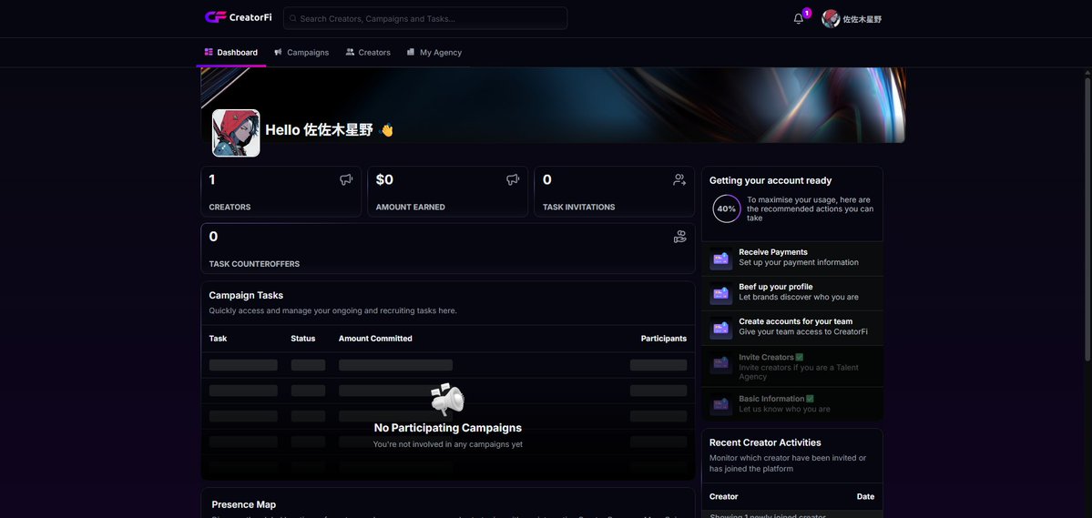
Task: Open Receive Payments setup action
Action: pos(792,259)
